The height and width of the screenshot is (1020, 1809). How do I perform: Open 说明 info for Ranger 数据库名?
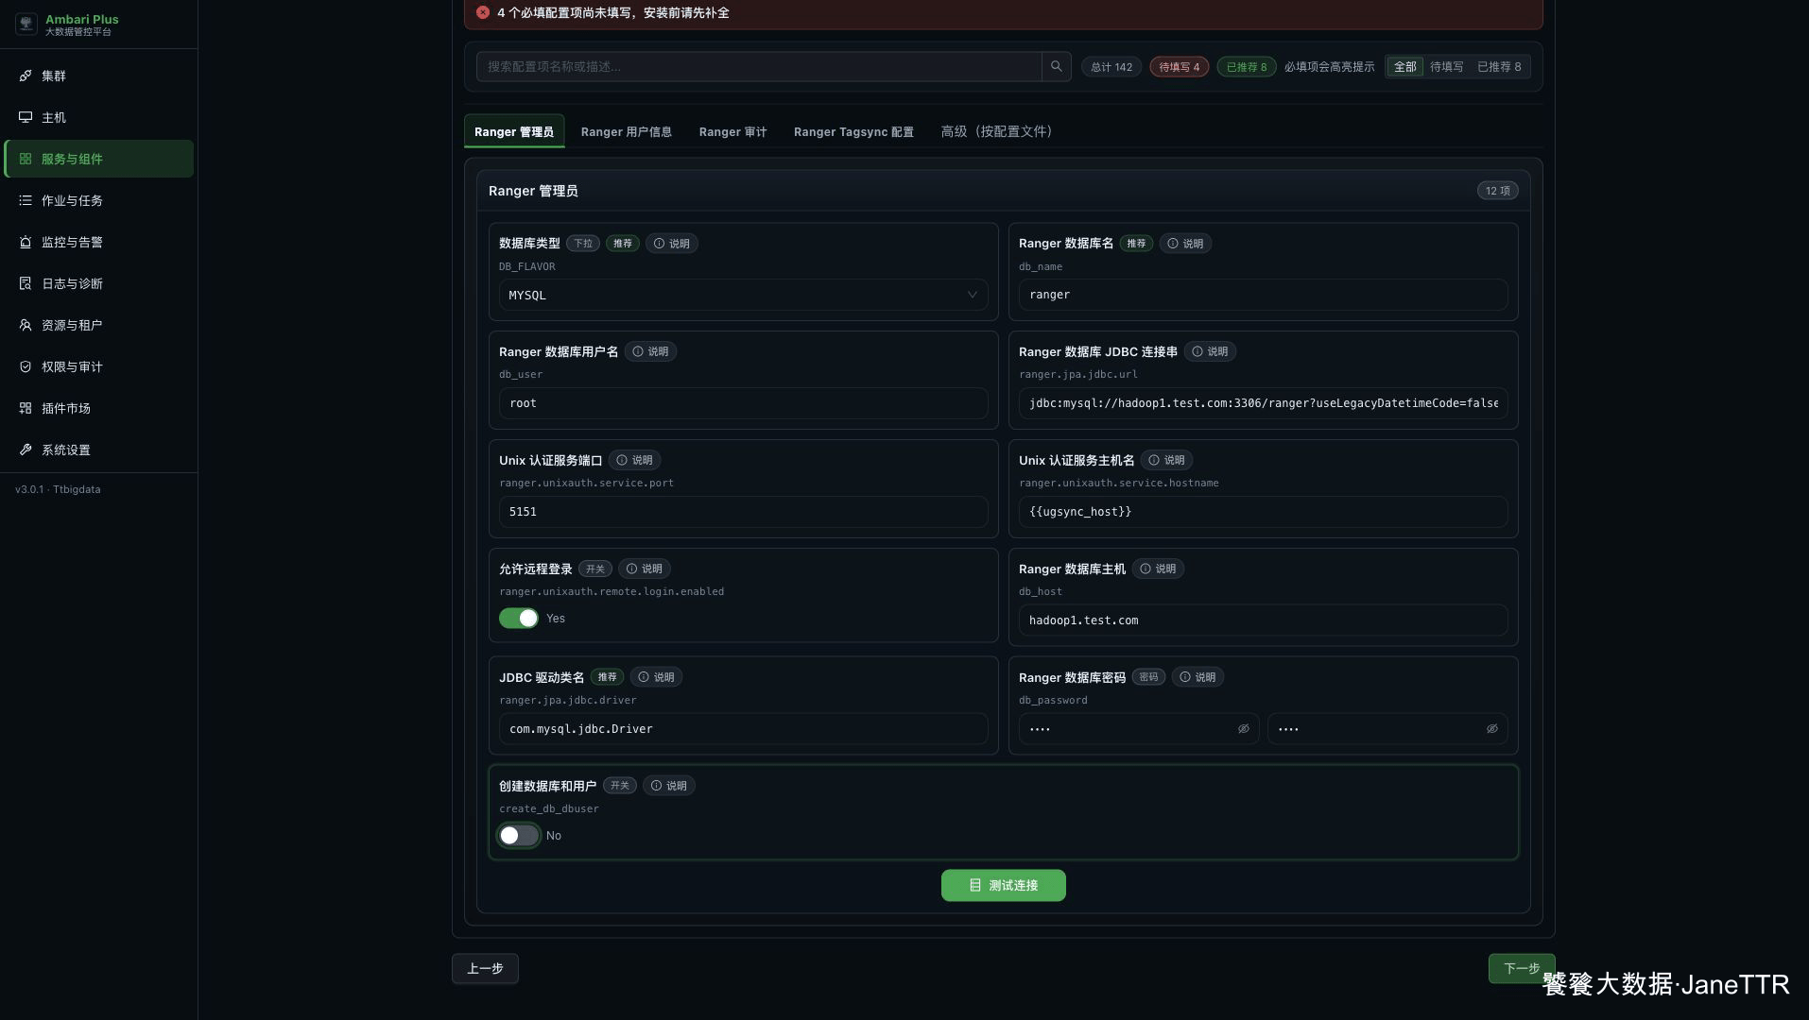[x=1185, y=244]
